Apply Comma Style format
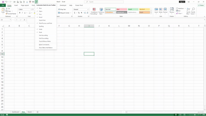Viewport: 206px width, 116px height. point(81,13)
